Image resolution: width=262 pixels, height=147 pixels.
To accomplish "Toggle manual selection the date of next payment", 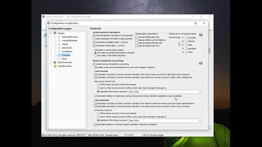I will (x=94, y=36).
